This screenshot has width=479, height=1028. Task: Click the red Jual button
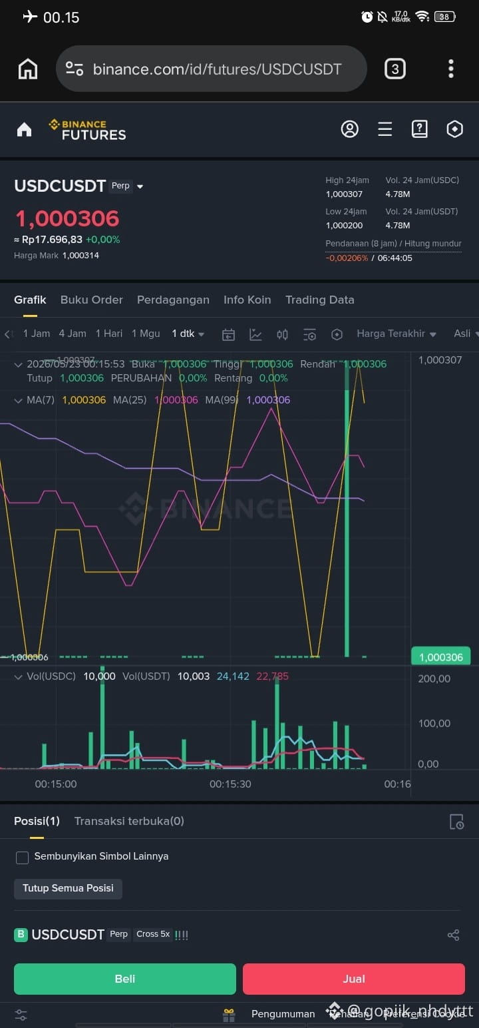[354, 979]
